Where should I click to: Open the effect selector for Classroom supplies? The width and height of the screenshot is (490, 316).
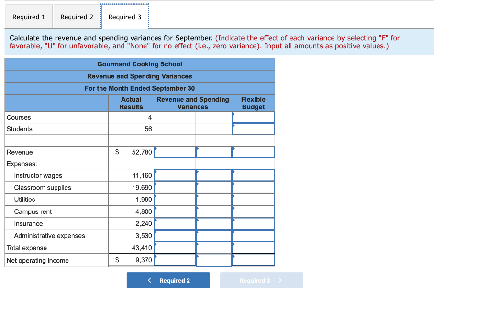click(213, 187)
